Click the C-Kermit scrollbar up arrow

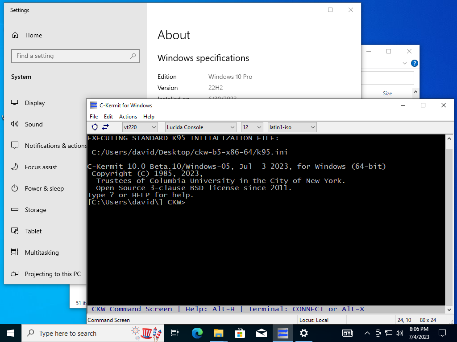pos(449,139)
